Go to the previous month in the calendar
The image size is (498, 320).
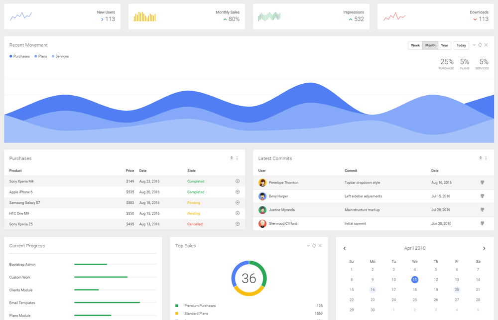point(344,248)
